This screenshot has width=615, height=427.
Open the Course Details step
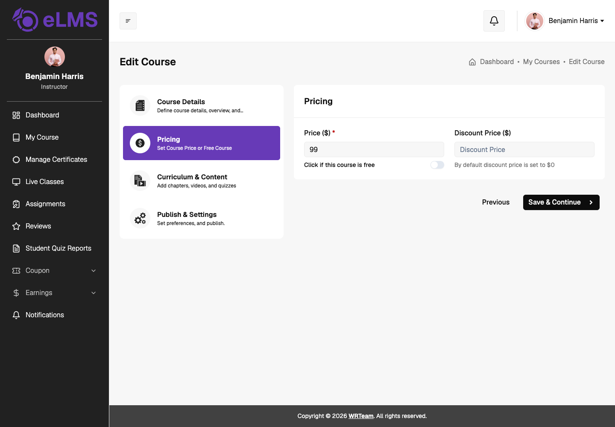202,105
